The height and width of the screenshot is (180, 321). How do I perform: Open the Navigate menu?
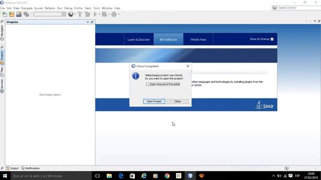tap(27, 8)
